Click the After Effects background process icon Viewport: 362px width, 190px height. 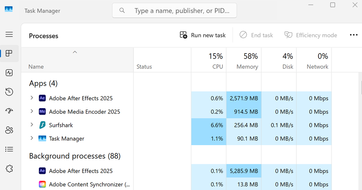point(42,171)
